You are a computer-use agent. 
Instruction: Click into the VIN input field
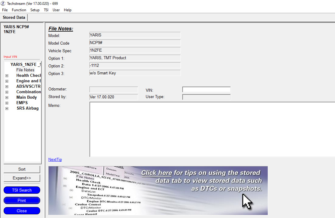[x=206, y=90]
